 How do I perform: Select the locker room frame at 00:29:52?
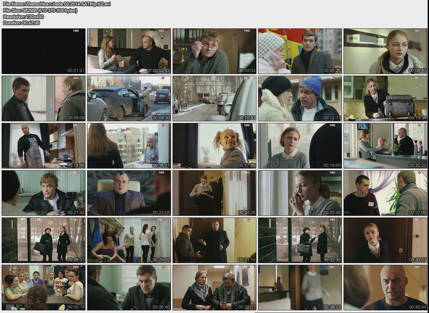[129, 240]
